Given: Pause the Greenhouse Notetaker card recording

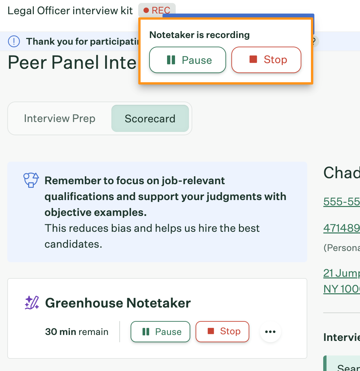Looking at the screenshot, I should coord(160,332).
